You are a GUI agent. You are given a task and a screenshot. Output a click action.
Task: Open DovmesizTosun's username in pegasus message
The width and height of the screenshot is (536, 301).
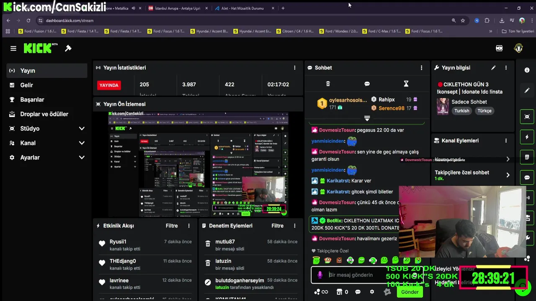tap(337, 130)
